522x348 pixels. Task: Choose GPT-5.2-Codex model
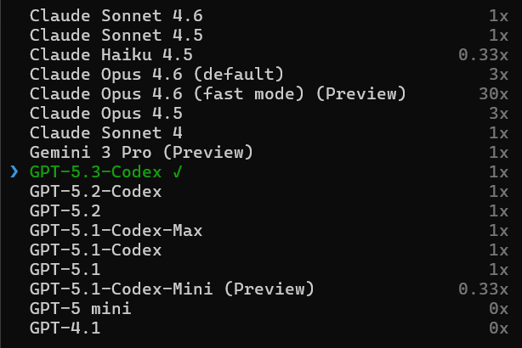[95, 192]
